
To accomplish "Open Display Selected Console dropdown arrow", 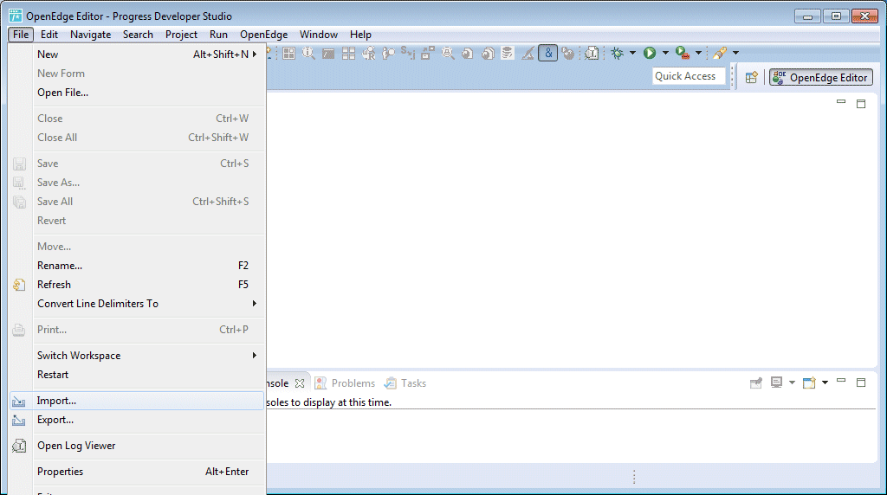I will point(792,382).
